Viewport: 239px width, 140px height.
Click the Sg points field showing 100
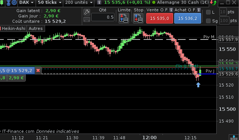[x=224, y=20]
